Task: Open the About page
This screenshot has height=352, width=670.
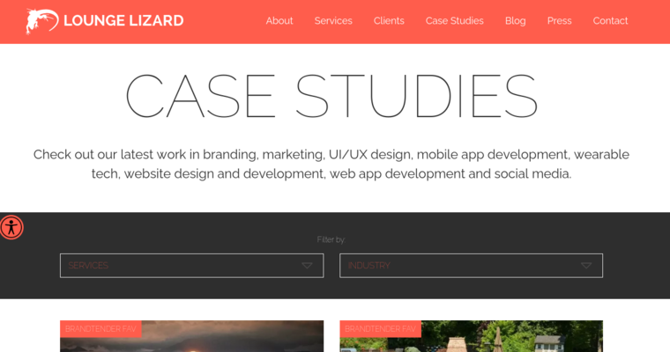Action: click(x=279, y=21)
